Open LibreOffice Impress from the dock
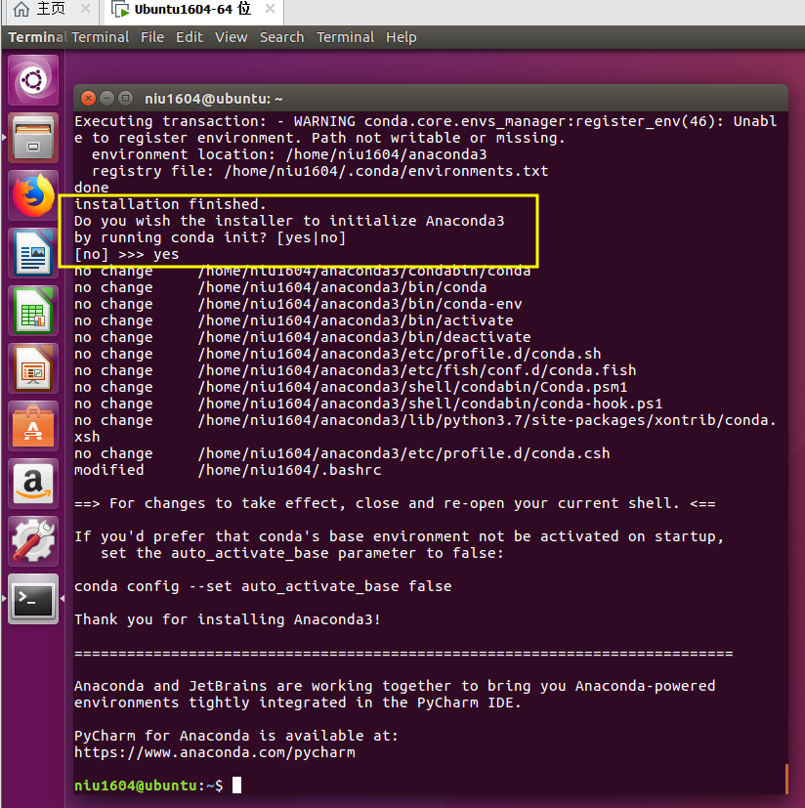805x808 pixels. (33, 369)
